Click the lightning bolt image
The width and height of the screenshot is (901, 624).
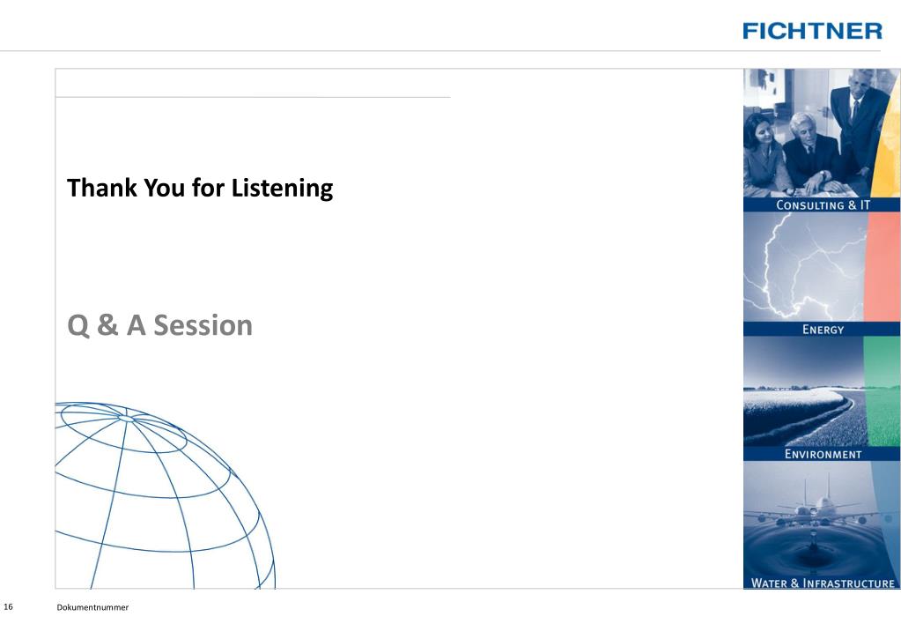(803, 267)
